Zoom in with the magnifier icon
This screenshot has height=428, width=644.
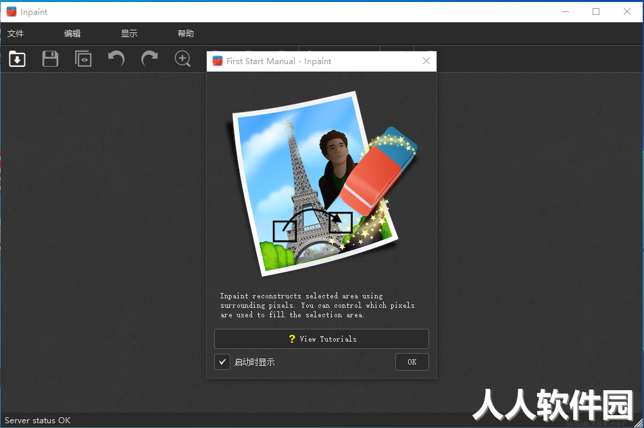click(182, 59)
